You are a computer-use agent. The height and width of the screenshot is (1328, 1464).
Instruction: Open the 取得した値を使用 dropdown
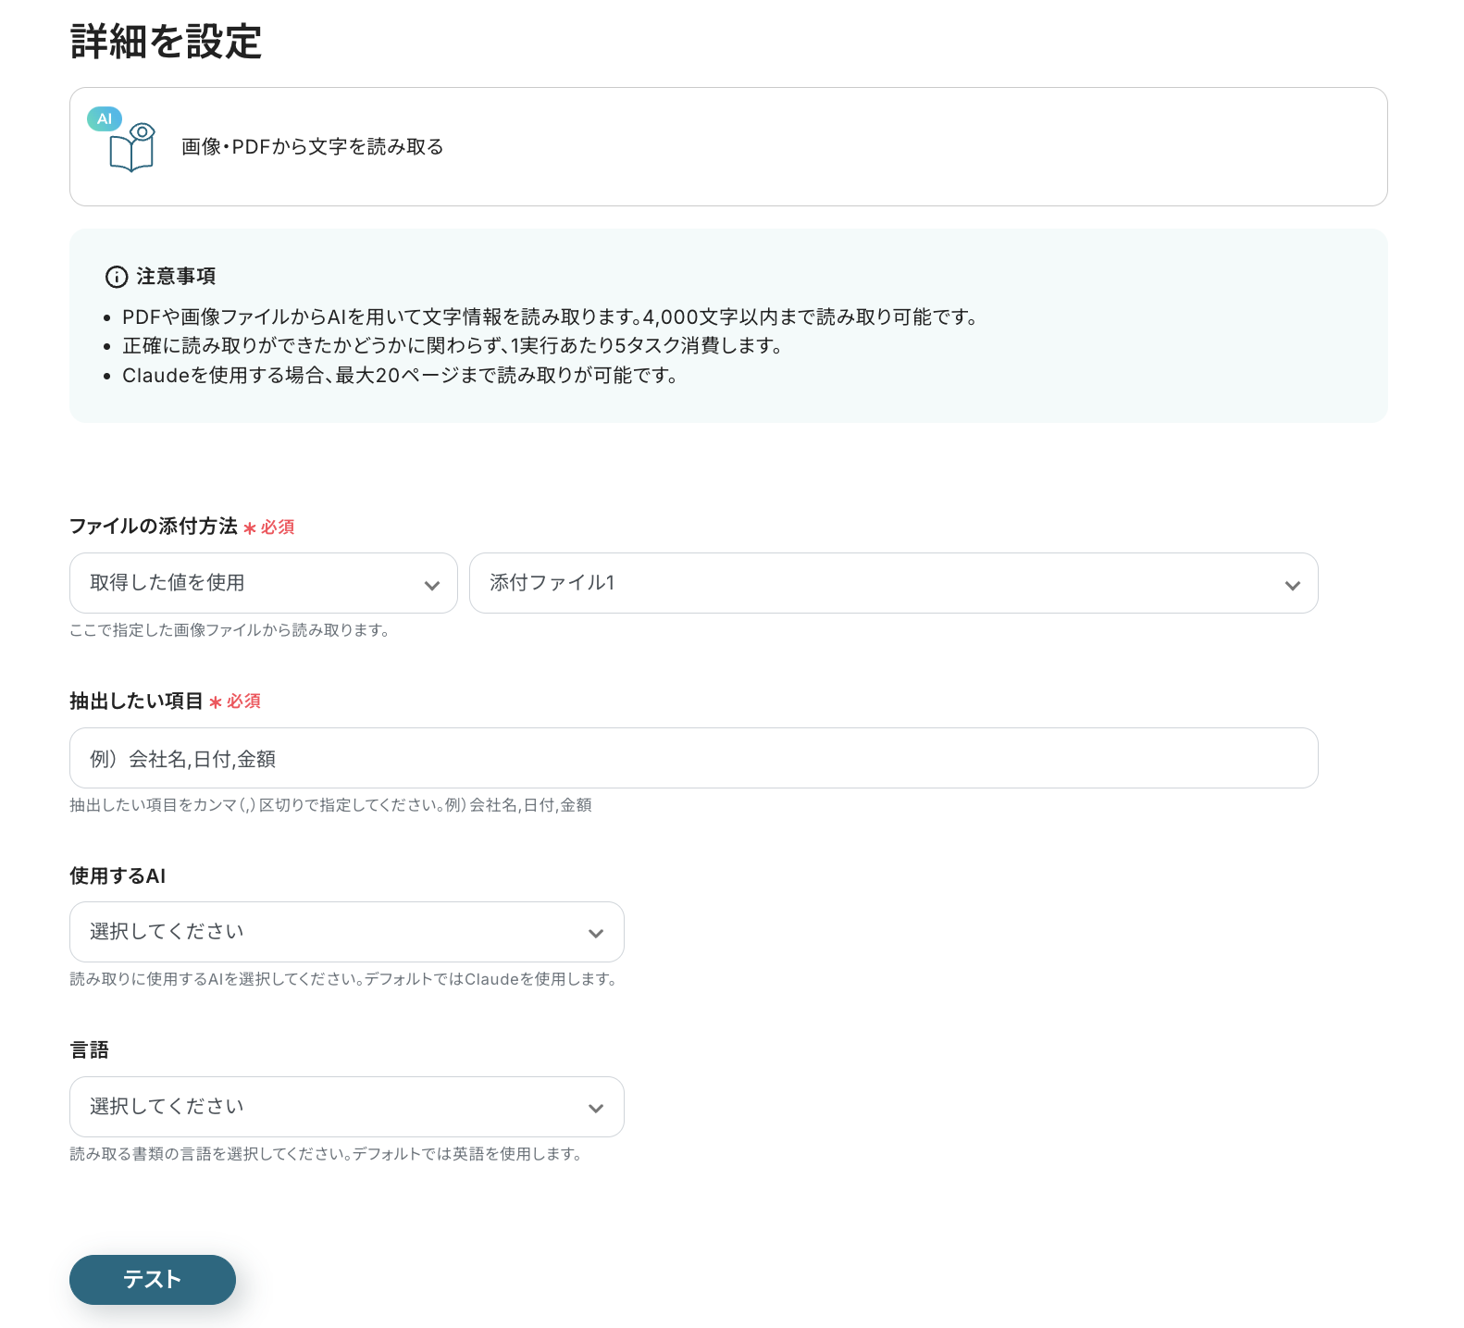(264, 583)
